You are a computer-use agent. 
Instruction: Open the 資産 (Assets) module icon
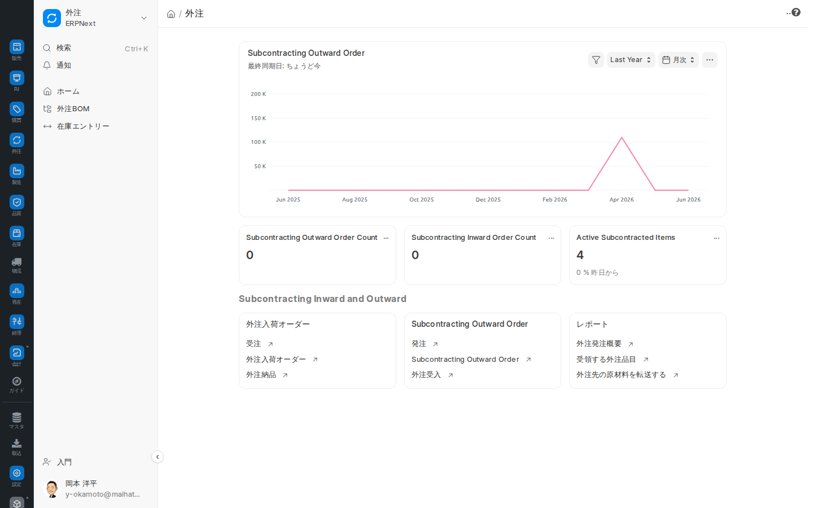pyautogui.click(x=17, y=291)
